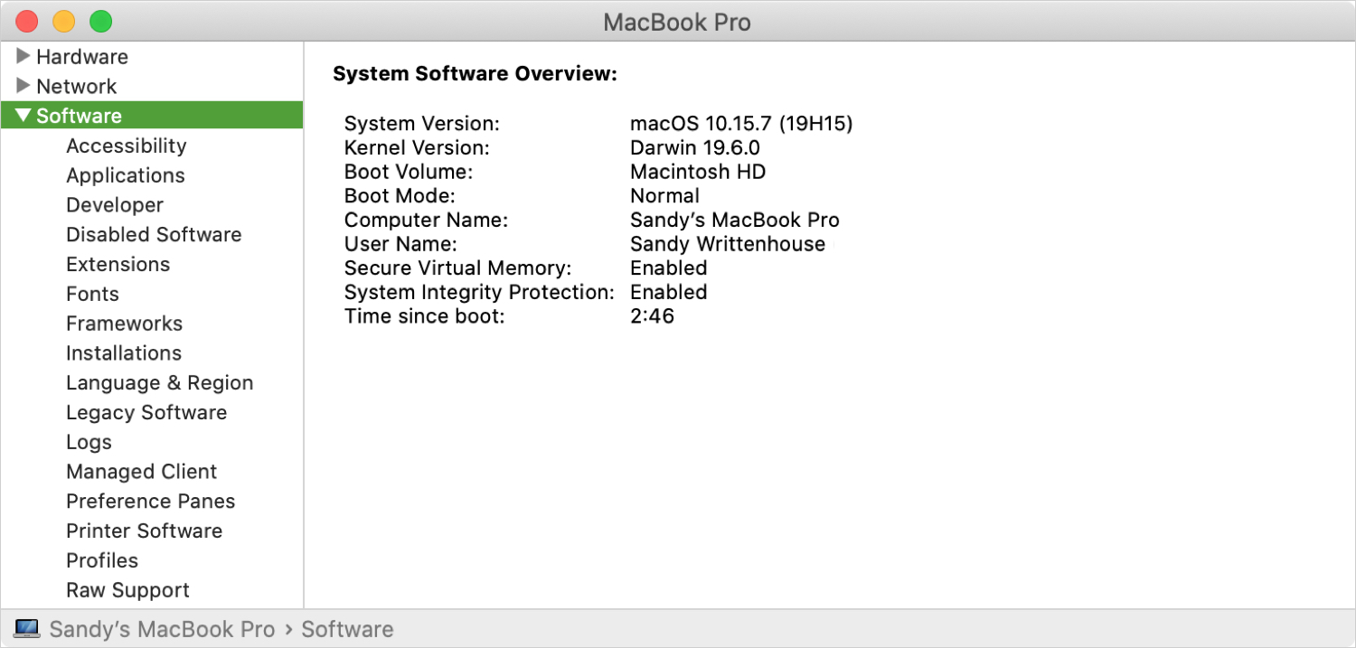Expand the Network section triangle

(24, 87)
